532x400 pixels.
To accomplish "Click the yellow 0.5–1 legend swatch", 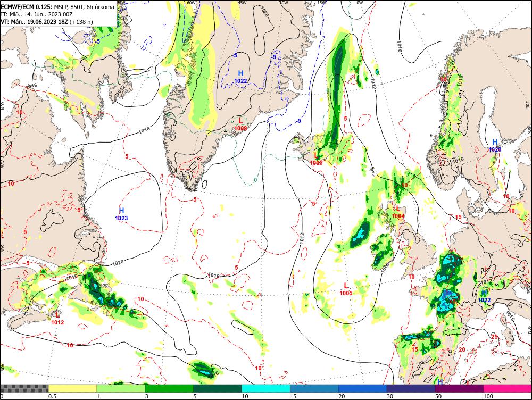I will pyautogui.click(x=72, y=388).
